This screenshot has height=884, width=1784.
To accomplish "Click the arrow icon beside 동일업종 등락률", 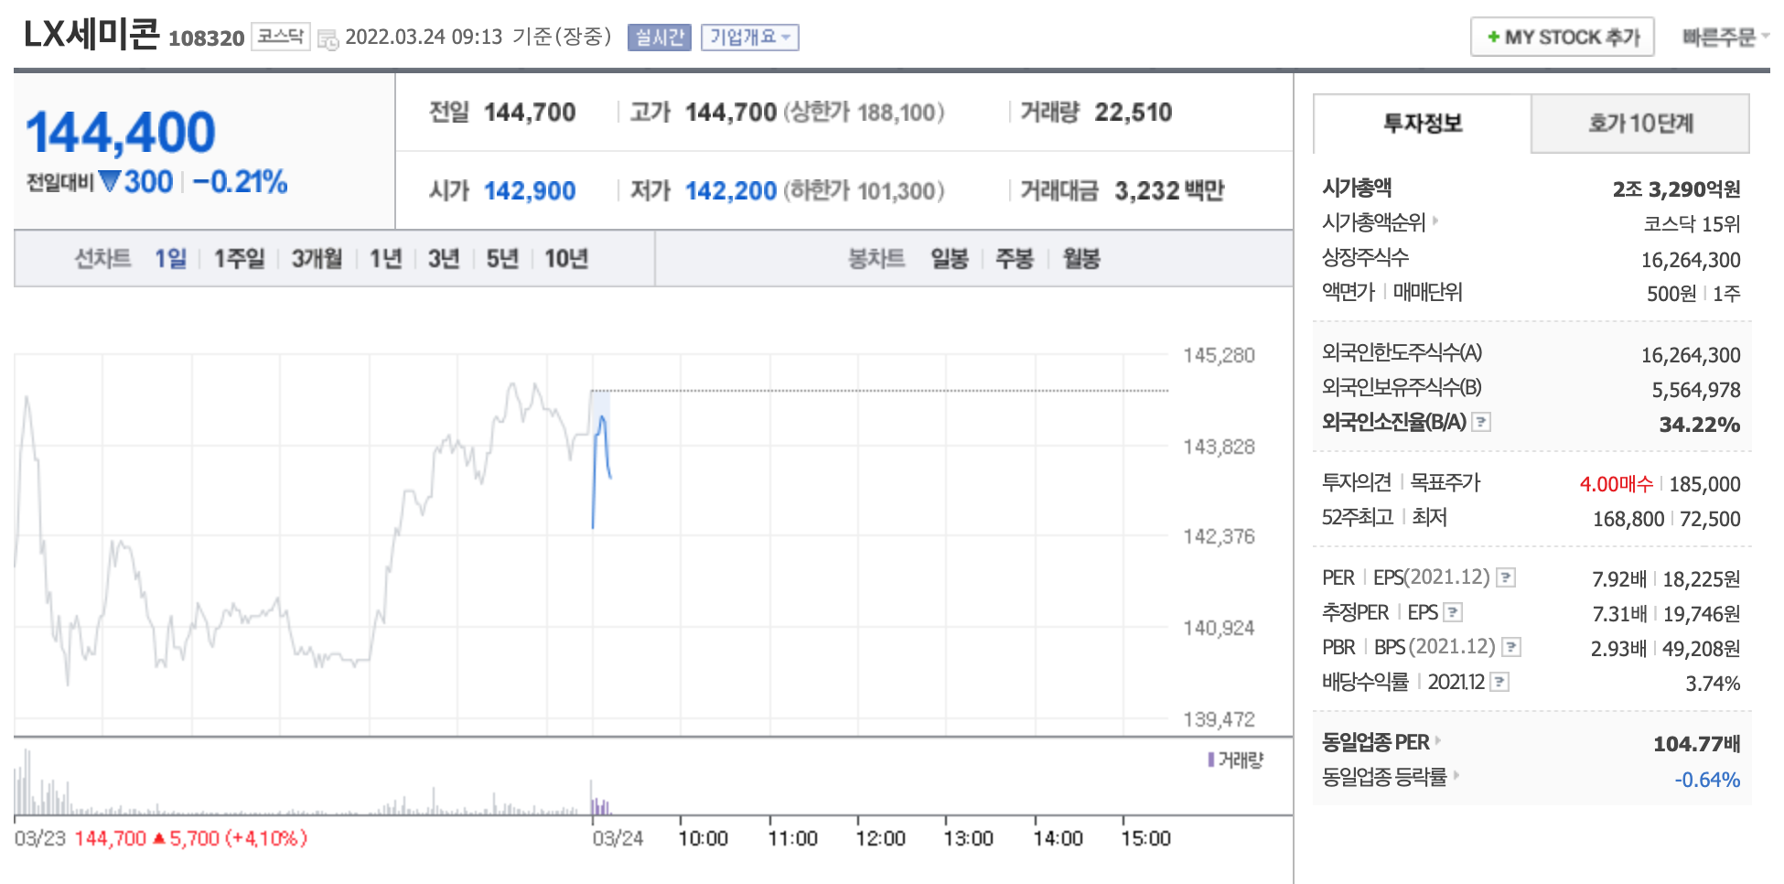I will pos(1456,775).
